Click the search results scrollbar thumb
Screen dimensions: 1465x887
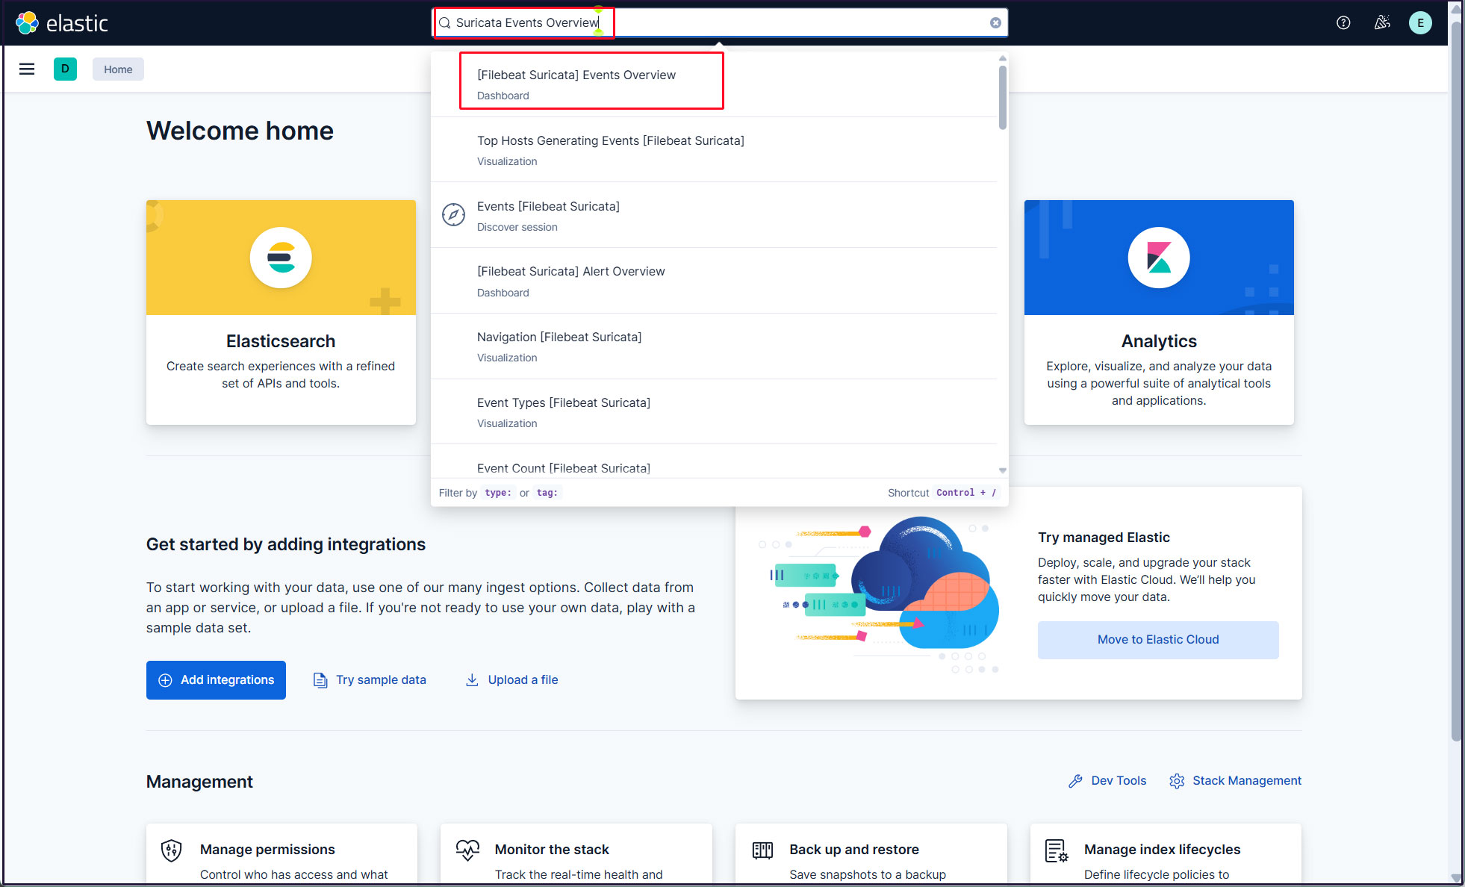[1003, 97]
